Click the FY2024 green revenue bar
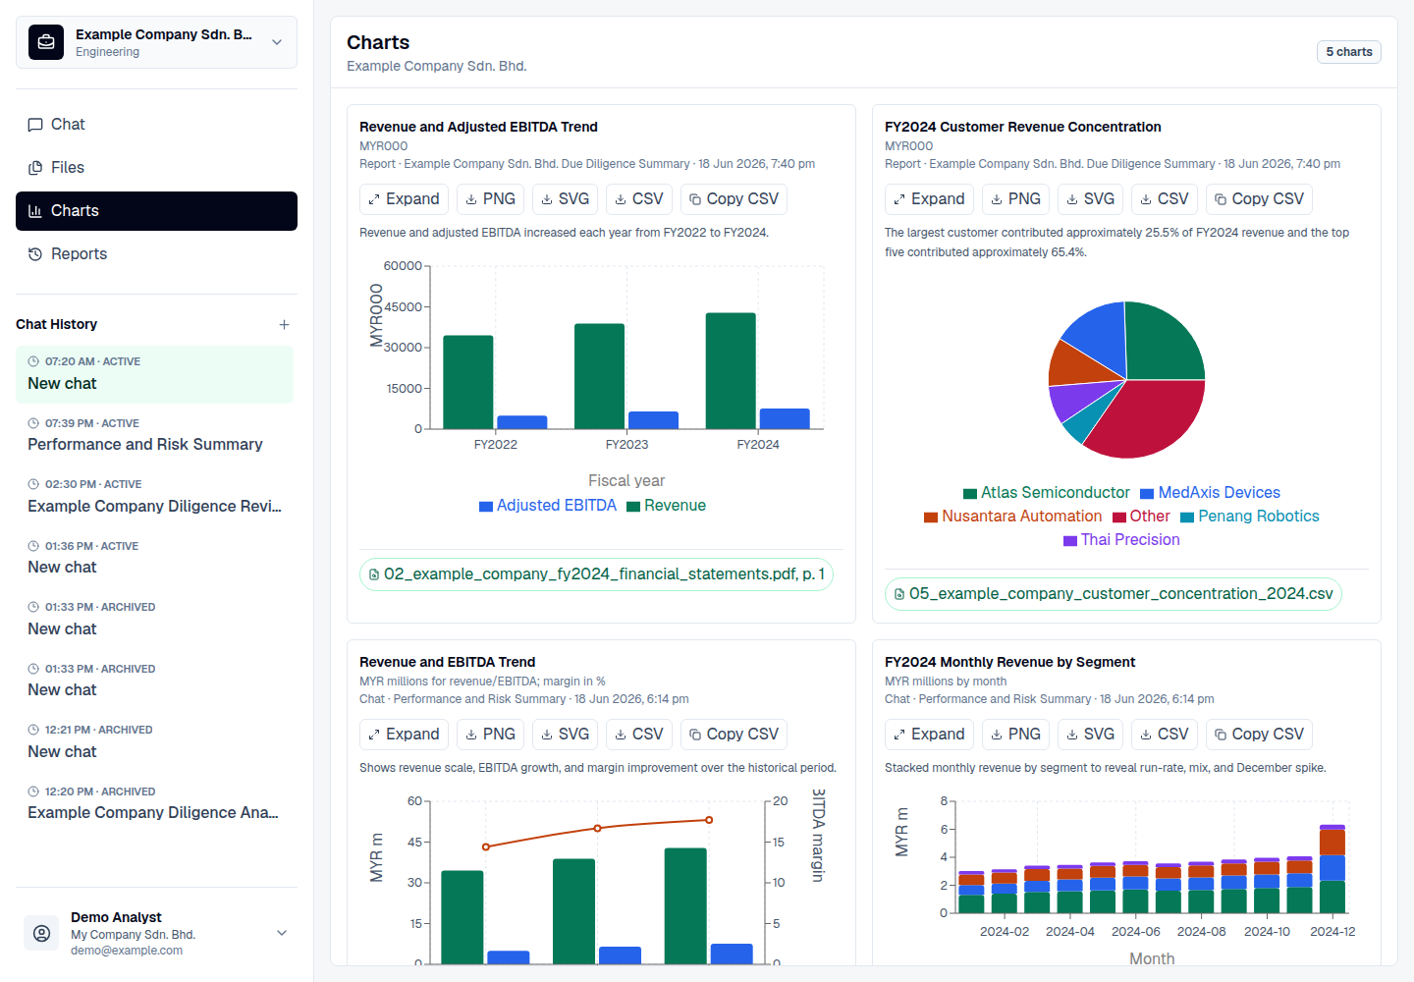The image size is (1414, 982). pos(731,371)
